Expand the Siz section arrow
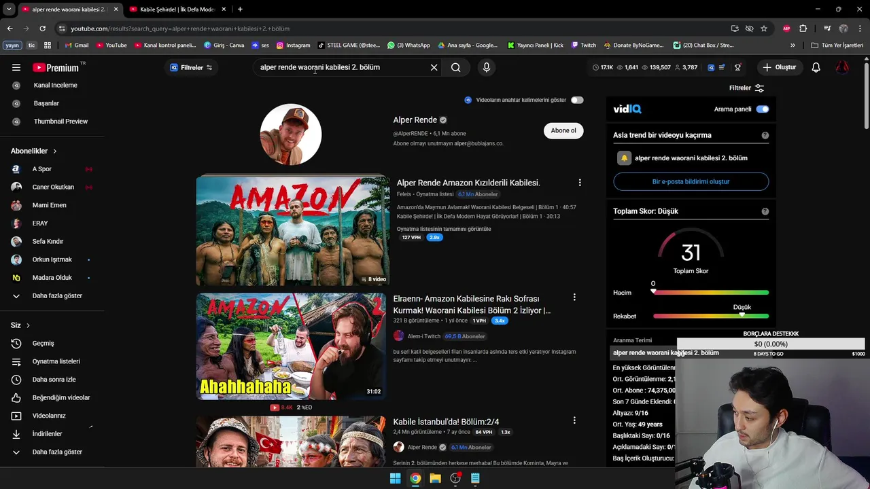The image size is (870, 489). (28, 325)
